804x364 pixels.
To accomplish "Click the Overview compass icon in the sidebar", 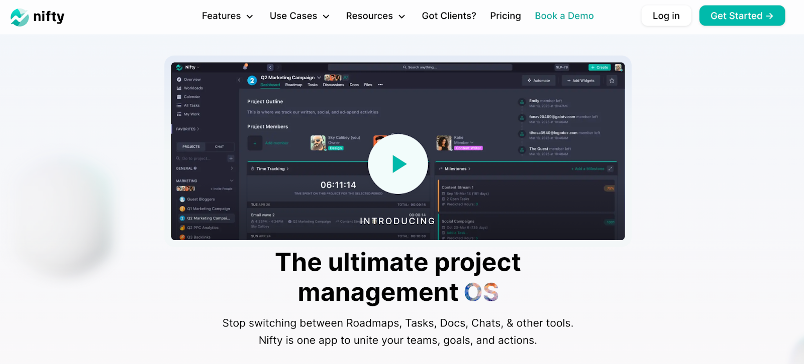I will [179, 79].
